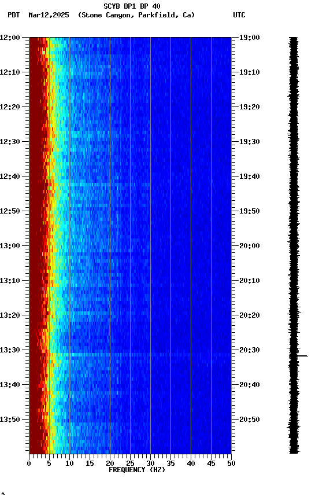Click the '13:30' PDT time label
Viewport: 319px width, 500px height.
click(10, 351)
